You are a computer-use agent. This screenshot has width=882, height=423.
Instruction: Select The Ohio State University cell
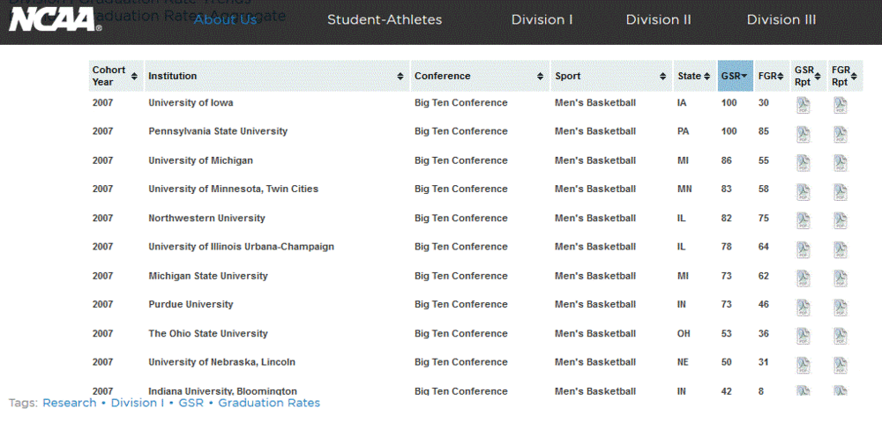pyautogui.click(x=208, y=334)
